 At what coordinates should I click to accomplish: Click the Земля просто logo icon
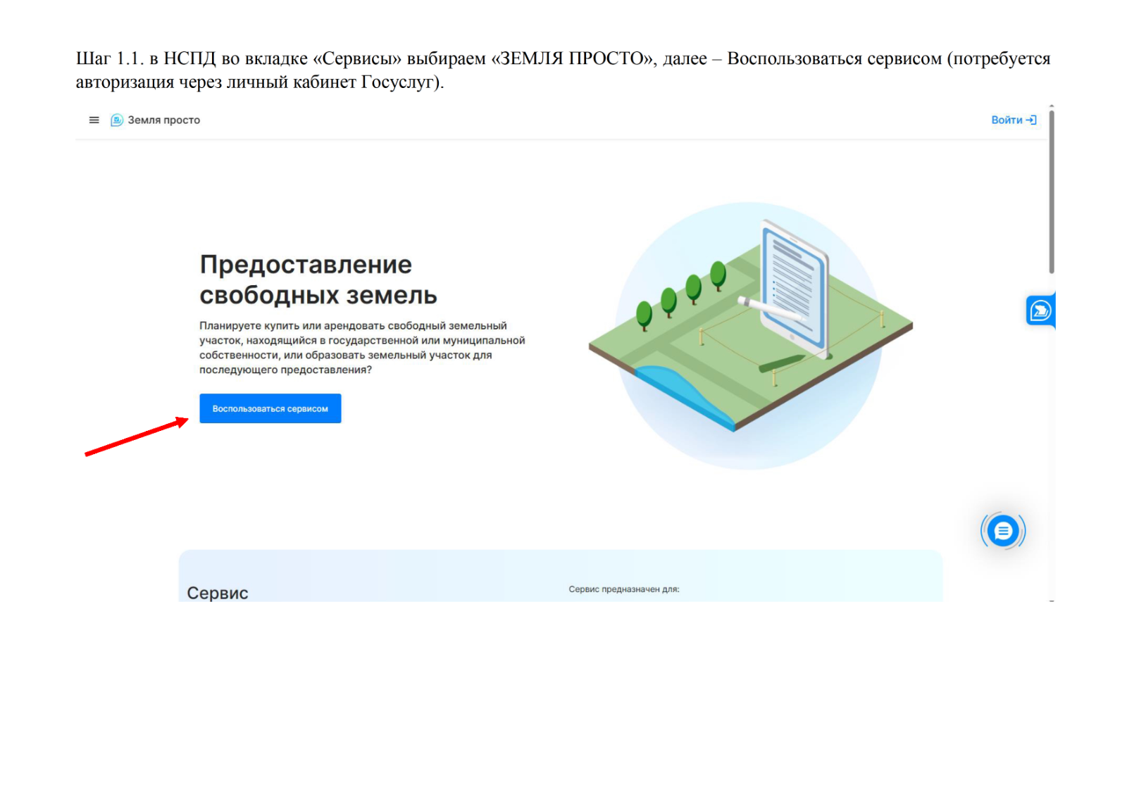(117, 120)
